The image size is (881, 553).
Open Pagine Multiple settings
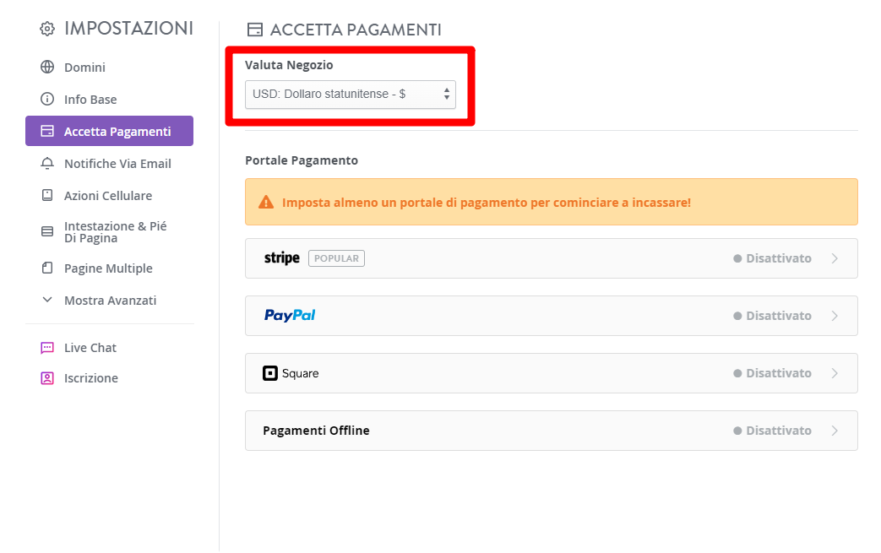(110, 268)
